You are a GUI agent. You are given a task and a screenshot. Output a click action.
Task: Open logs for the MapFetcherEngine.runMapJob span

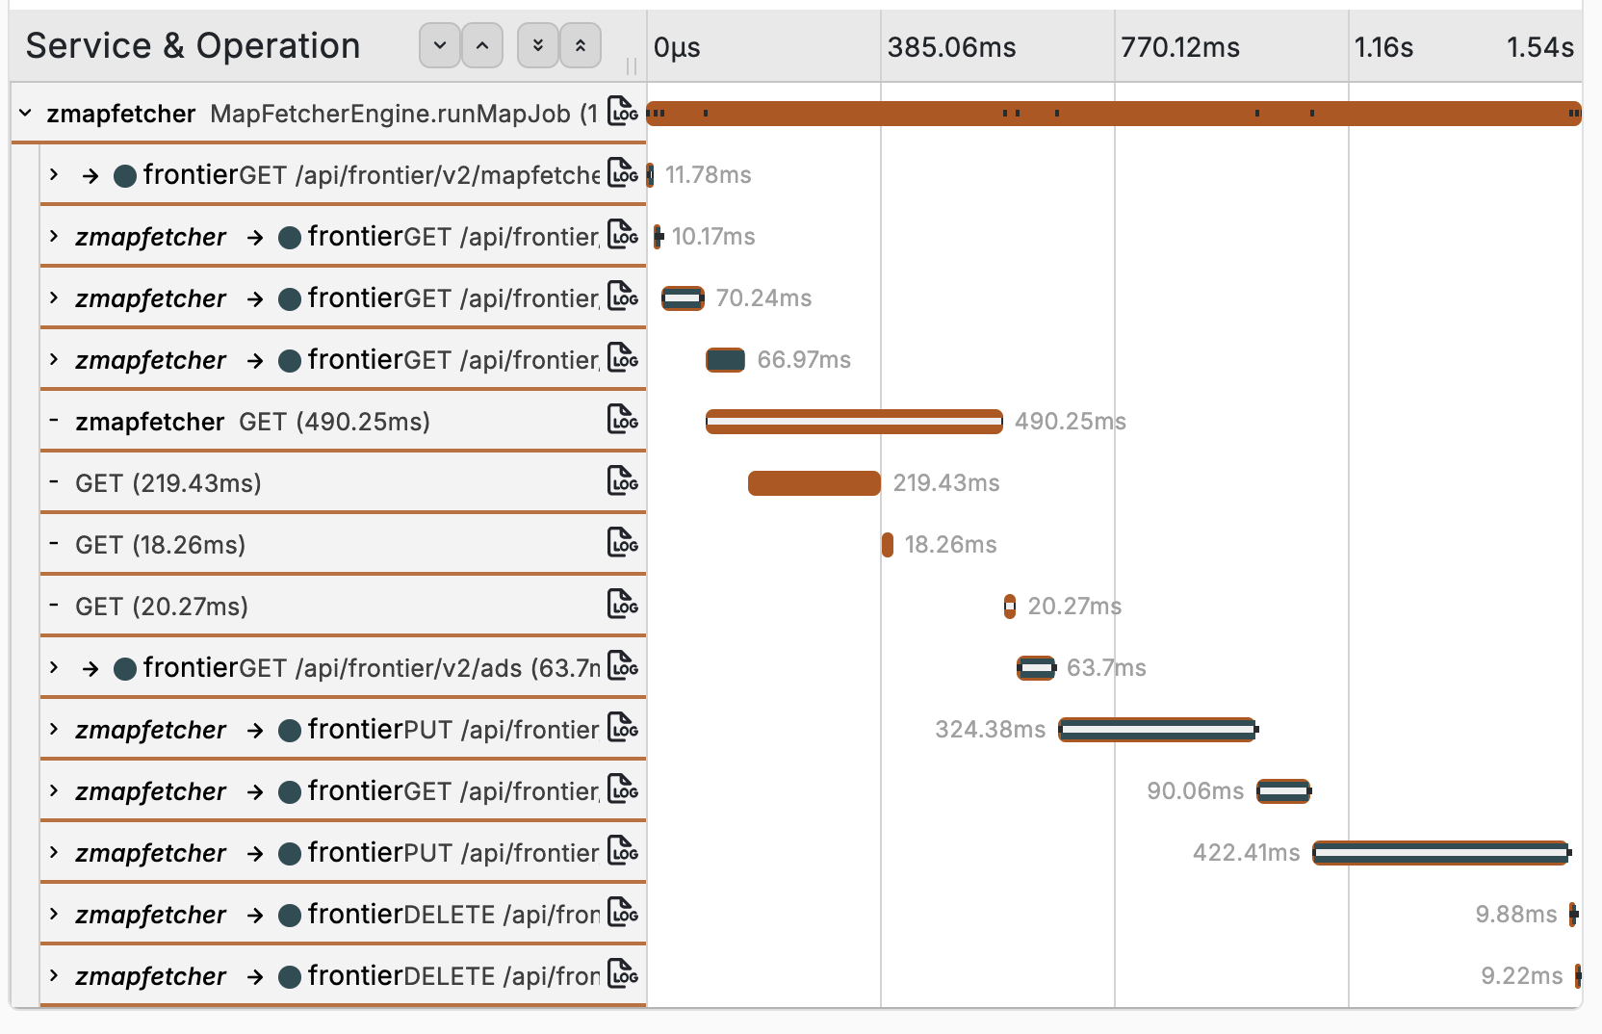click(x=623, y=112)
